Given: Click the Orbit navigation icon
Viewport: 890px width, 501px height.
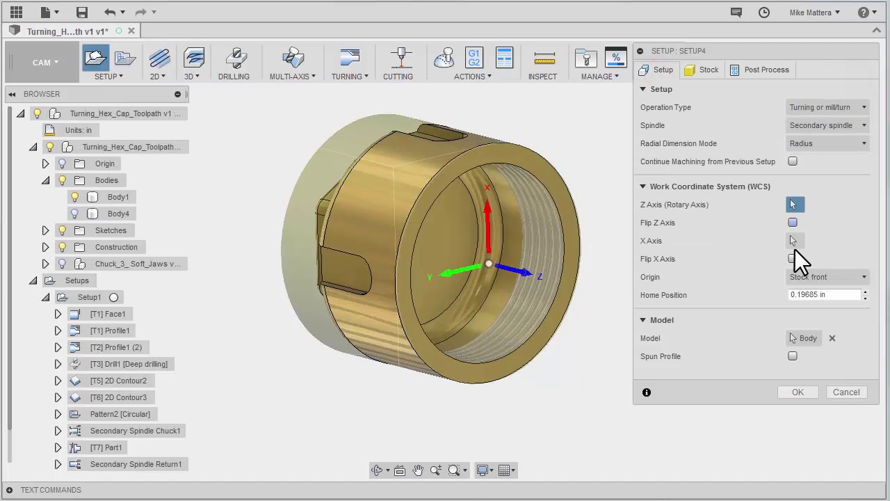Looking at the screenshot, I should coord(378,470).
